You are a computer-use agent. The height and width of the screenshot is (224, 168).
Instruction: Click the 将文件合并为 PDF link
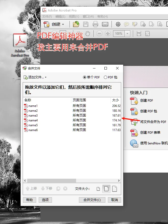click(x=153, y=122)
